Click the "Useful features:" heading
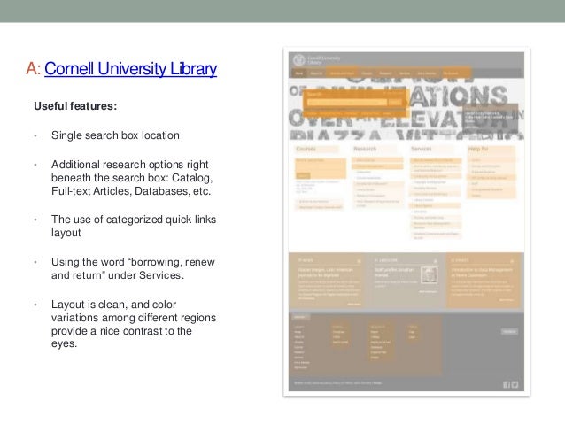 pyautogui.click(x=75, y=106)
